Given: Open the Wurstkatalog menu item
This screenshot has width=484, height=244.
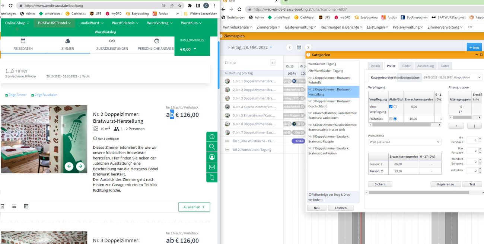Looking at the screenshot, I should (x=106, y=32).
